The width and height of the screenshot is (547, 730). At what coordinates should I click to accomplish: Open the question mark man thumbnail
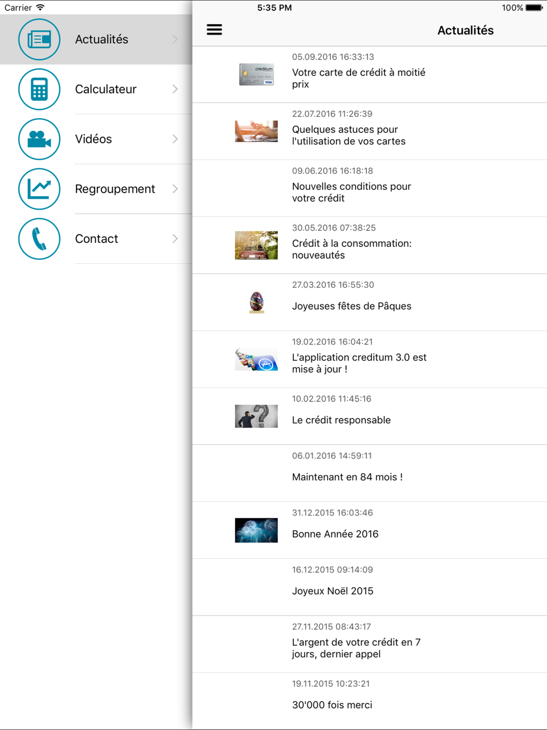(257, 416)
